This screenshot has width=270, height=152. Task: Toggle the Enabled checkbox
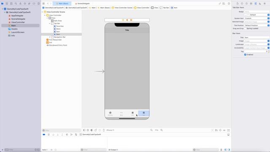pos(245,54)
